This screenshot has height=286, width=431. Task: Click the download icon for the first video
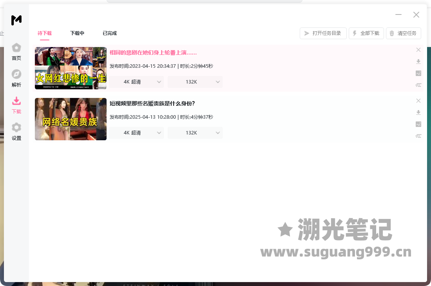click(x=418, y=62)
